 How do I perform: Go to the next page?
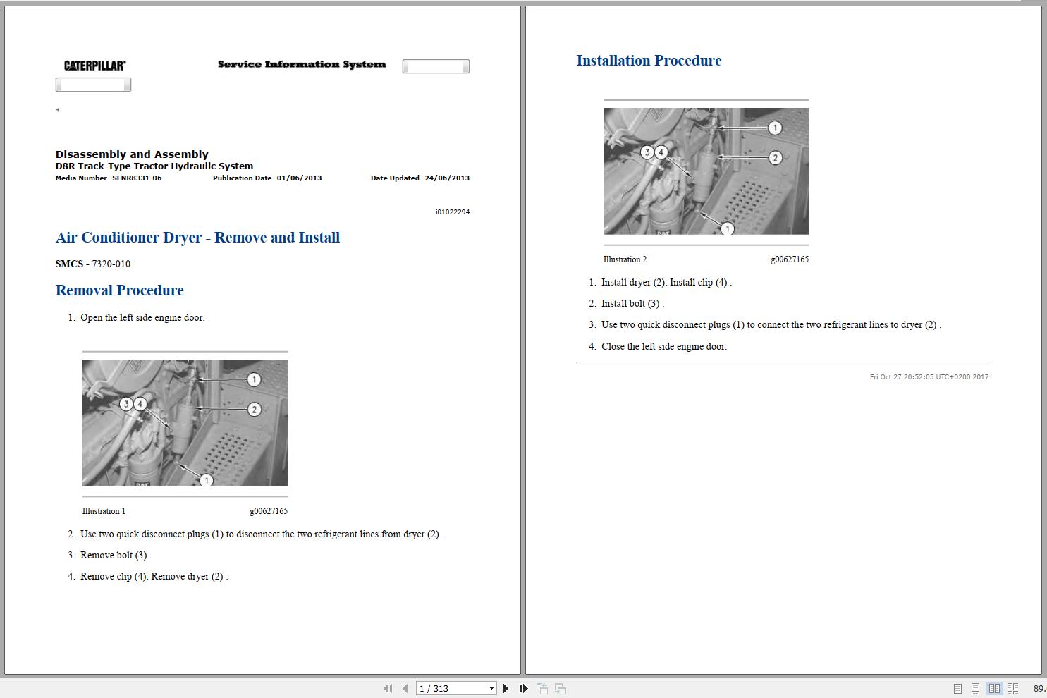coord(506,688)
